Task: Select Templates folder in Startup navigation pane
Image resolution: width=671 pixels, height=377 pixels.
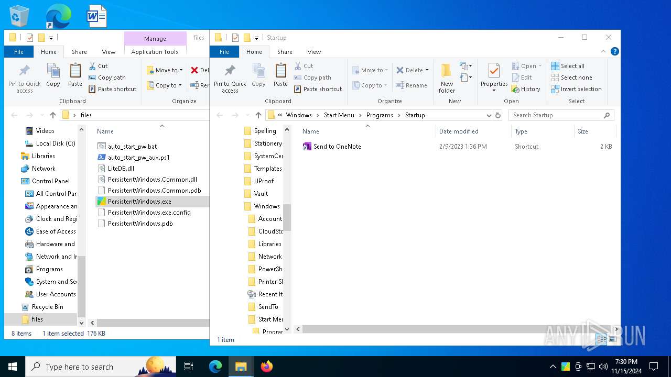Action: click(268, 169)
